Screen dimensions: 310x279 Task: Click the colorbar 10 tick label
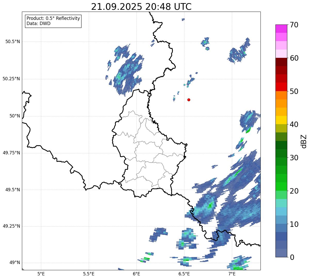click(294, 224)
